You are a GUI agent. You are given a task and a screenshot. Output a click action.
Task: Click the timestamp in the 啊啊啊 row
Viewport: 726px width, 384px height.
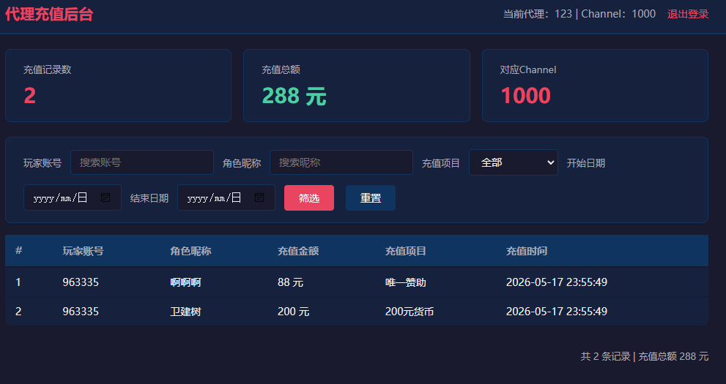(557, 282)
